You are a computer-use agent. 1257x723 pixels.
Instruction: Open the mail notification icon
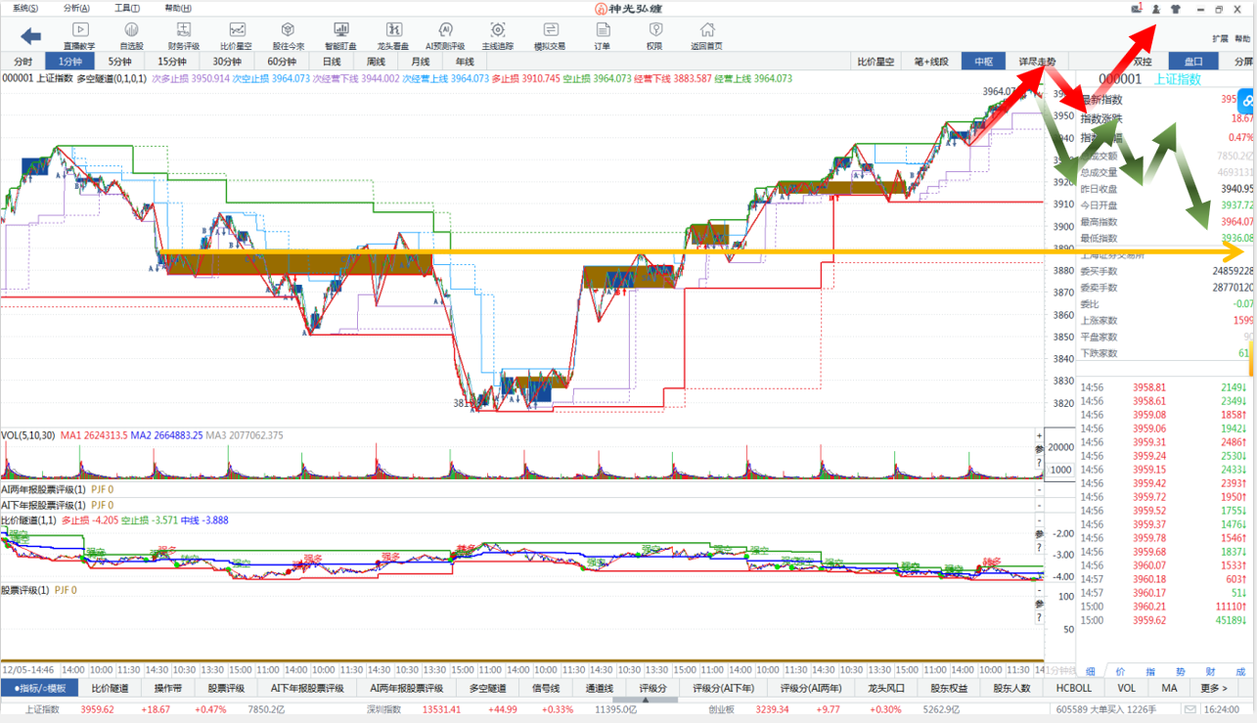coord(1137,9)
